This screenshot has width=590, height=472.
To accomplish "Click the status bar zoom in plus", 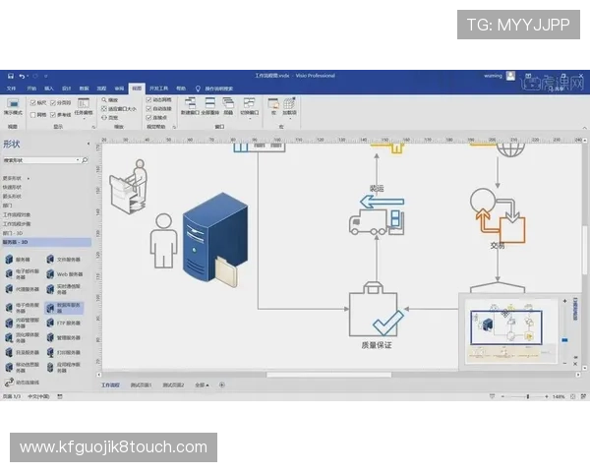I will (x=547, y=396).
